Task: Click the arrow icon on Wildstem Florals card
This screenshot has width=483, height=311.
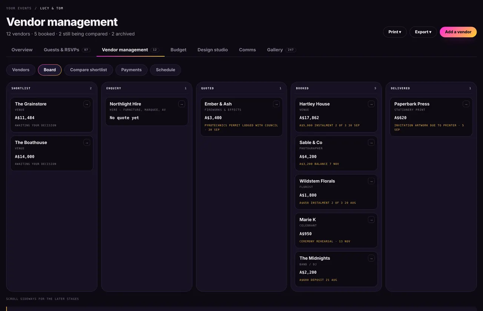Action: [x=371, y=181]
